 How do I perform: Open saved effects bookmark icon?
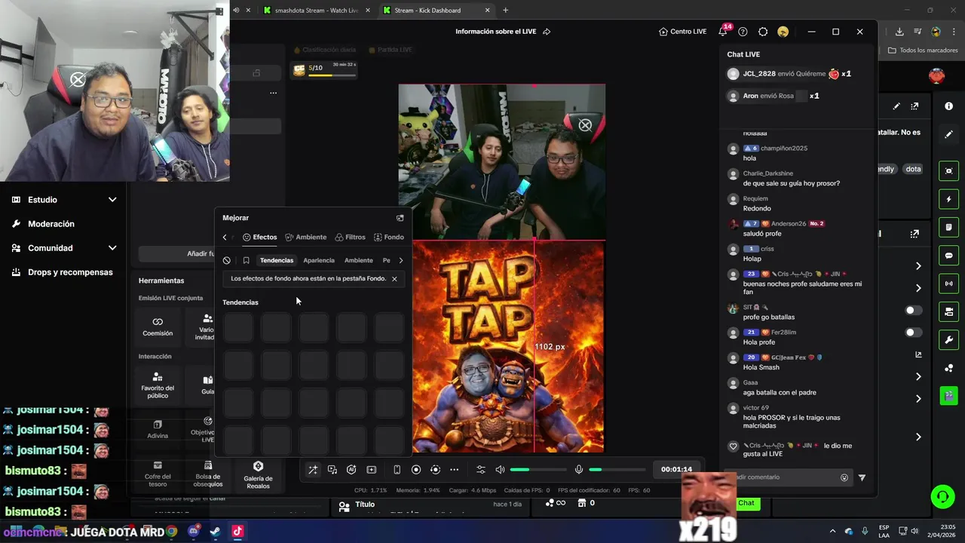pyautogui.click(x=246, y=260)
